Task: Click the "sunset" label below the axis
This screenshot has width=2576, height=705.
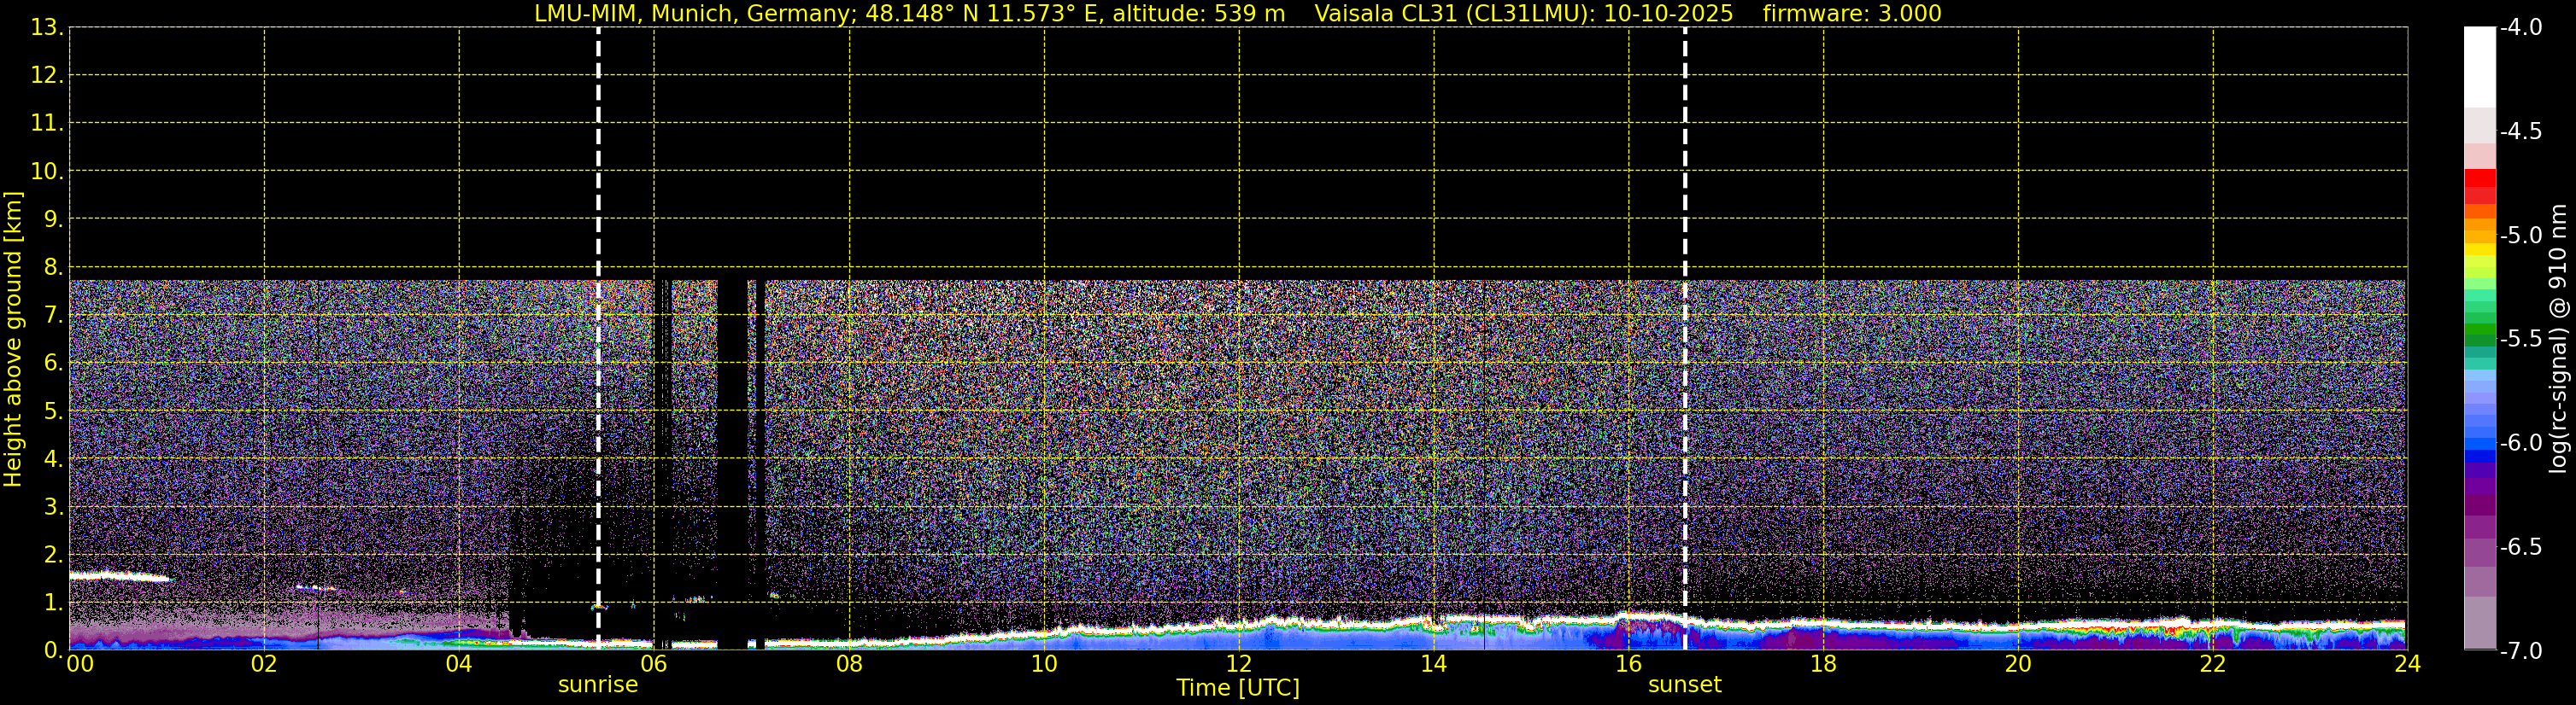Action: (1684, 685)
